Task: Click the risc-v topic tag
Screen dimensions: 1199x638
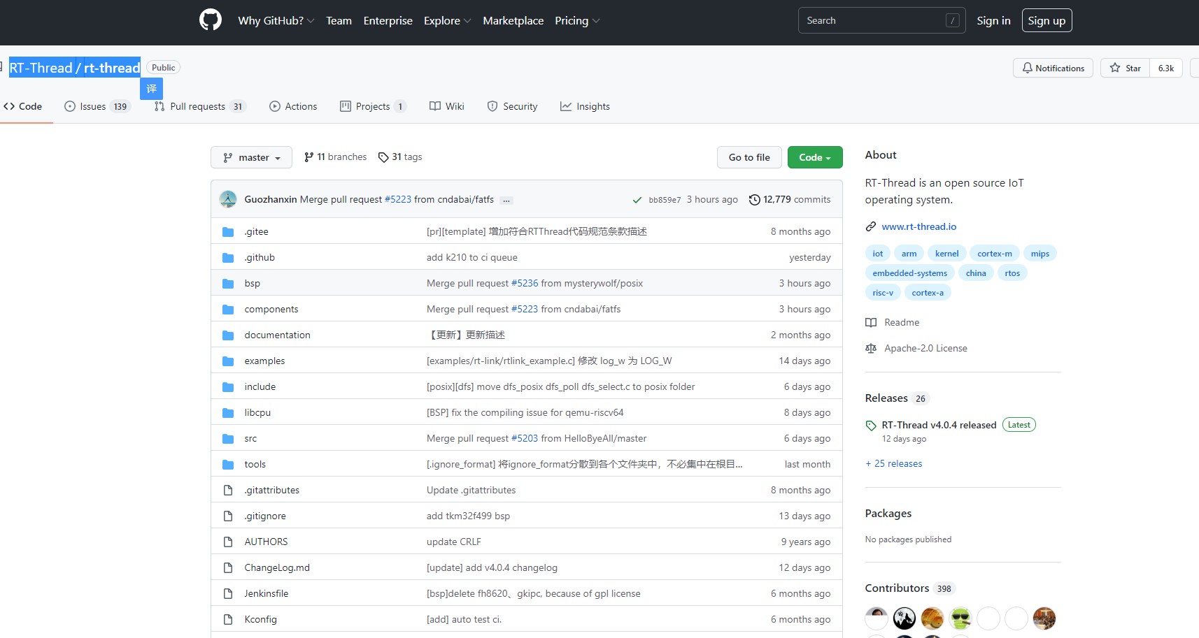Action: [x=882, y=292]
